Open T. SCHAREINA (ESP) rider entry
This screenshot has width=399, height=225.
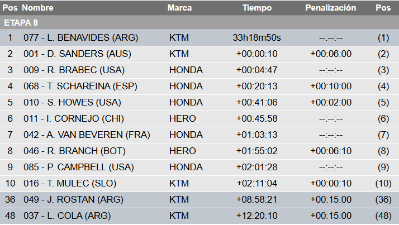click(x=80, y=87)
